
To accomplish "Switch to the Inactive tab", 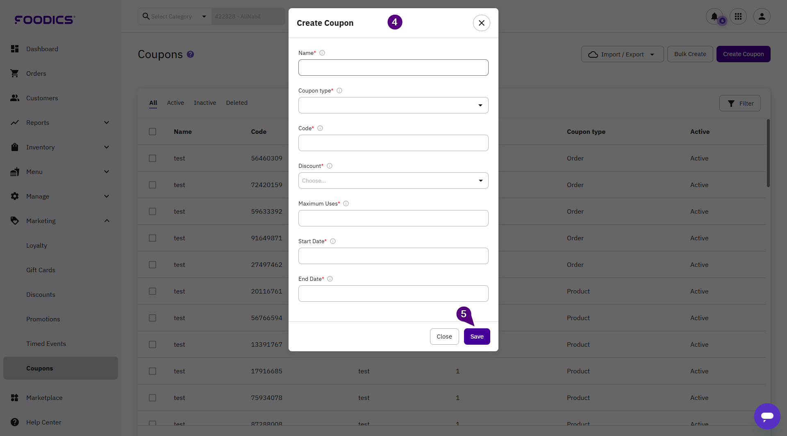I will click(205, 103).
